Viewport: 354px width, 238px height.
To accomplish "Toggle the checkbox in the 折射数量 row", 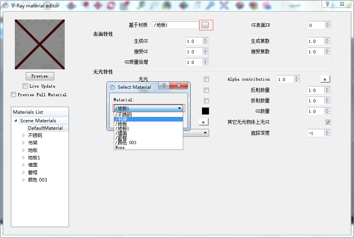I will [x=206, y=100].
